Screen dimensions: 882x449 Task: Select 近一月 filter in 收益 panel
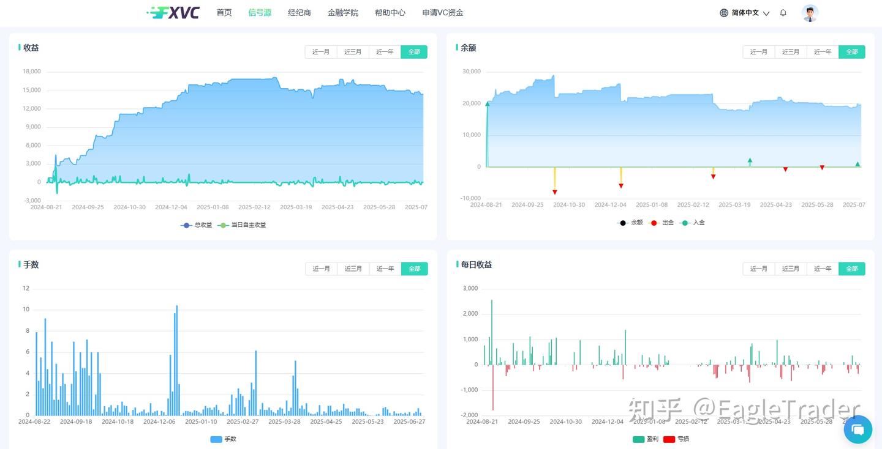321,52
